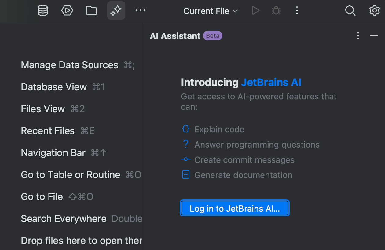The height and width of the screenshot is (250, 385).
Task: Open Manage Data Sources
Action: click(x=69, y=65)
